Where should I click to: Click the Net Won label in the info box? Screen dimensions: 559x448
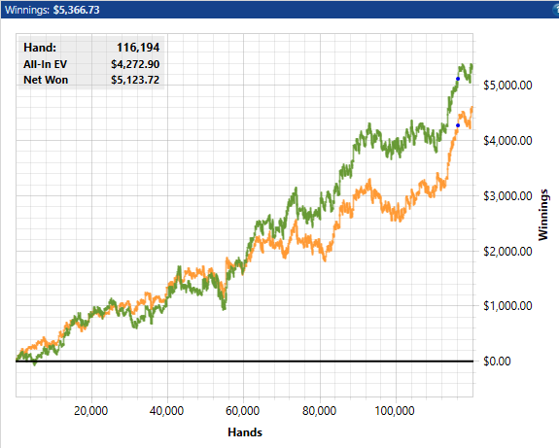(46, 80)
